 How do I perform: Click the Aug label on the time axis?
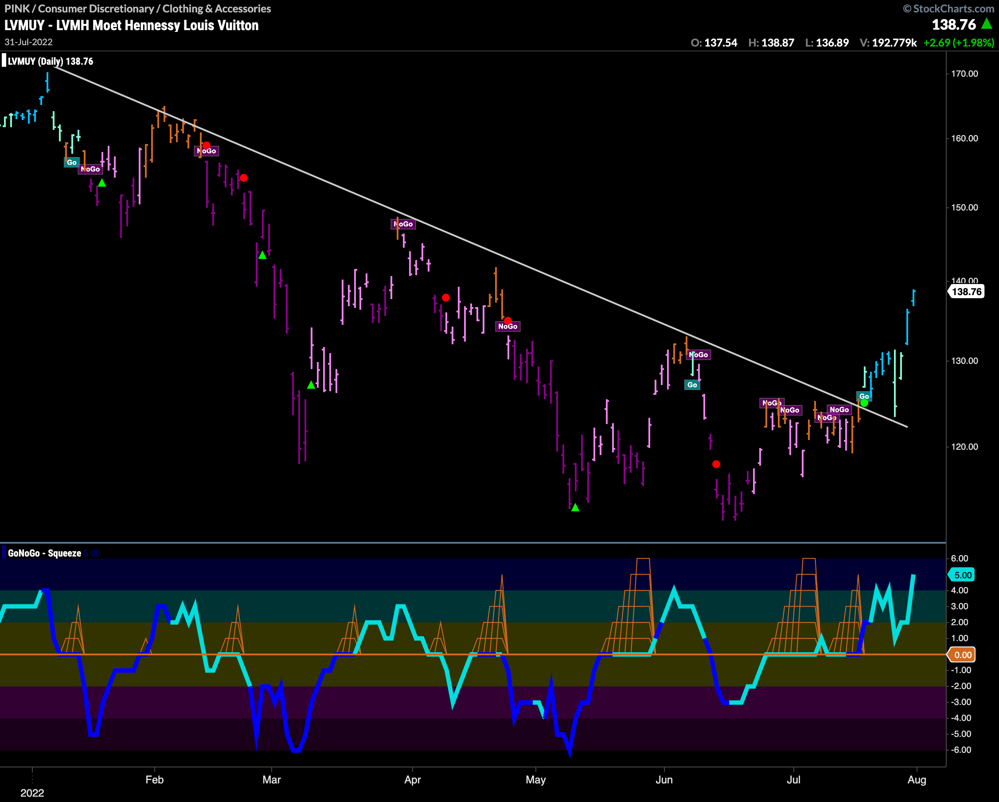[x=917, y=780]
